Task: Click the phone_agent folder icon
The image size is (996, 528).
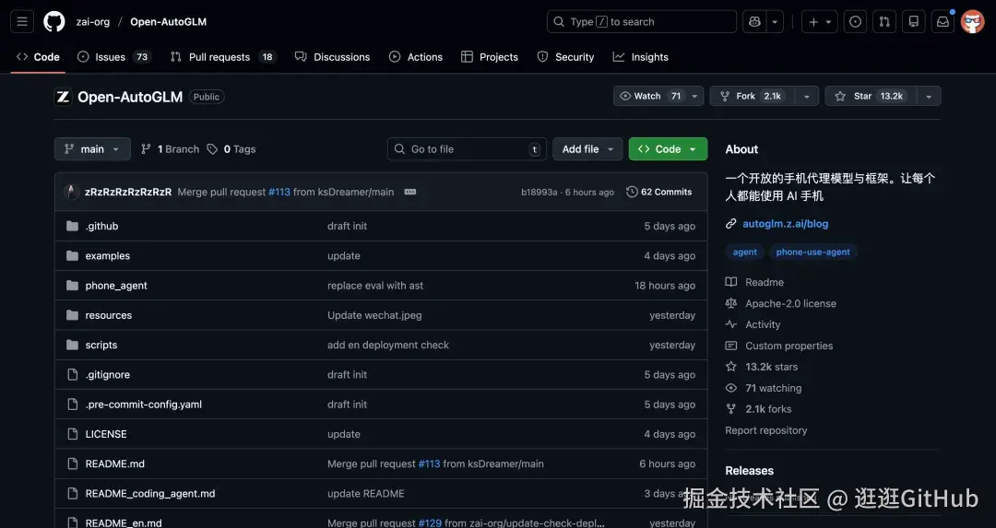Action: 73,286
